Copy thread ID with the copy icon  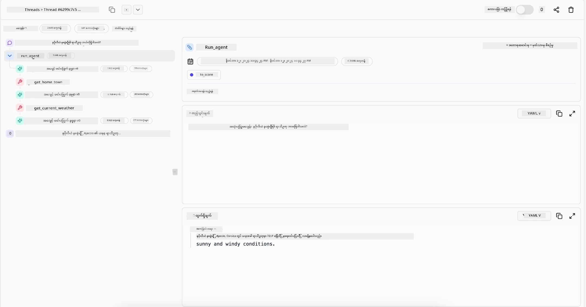[x=112, y=10]
